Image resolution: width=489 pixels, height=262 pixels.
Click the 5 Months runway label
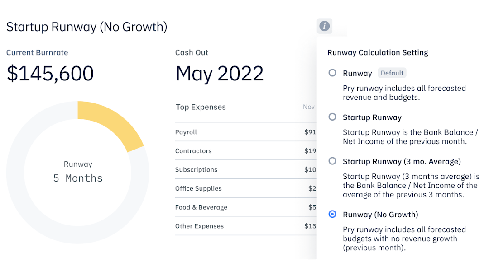click(x=78, y=178)
